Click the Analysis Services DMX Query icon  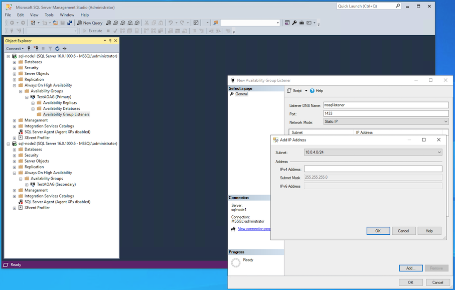123,23
